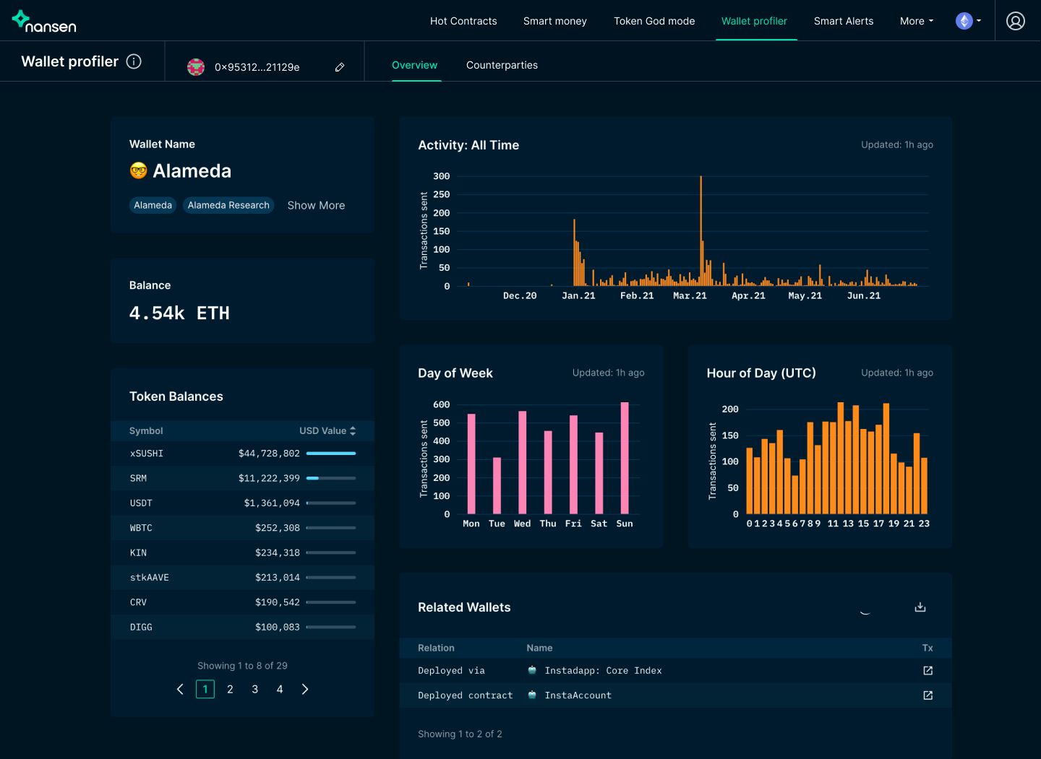Click the xSUSHI value progress bar
Screen dimensions: 1041x759
[x=331, y=454]
